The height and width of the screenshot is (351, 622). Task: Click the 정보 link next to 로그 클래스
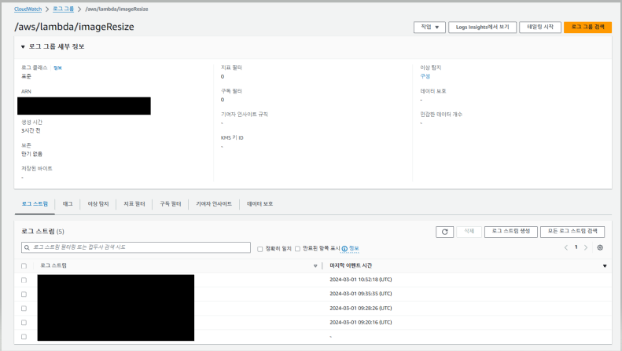click(x=57, y=68)
